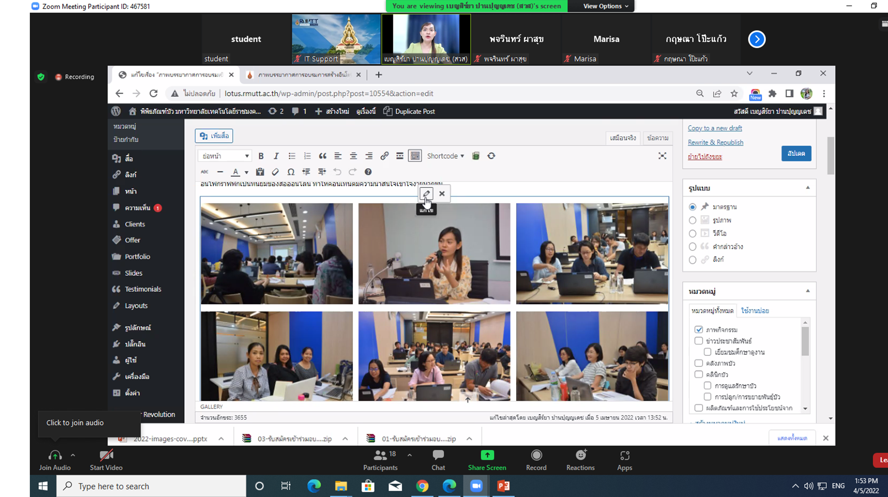Collapse the รูปแบบ panel
888x497 pixels.
808,188
